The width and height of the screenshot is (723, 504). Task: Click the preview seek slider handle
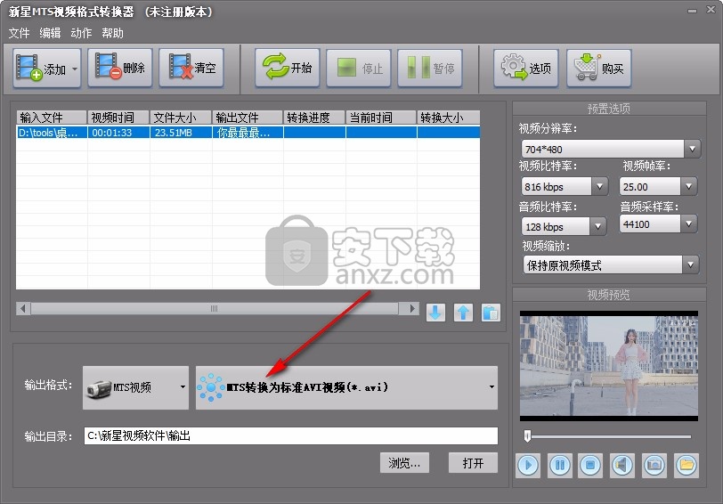tap(527, 435)
